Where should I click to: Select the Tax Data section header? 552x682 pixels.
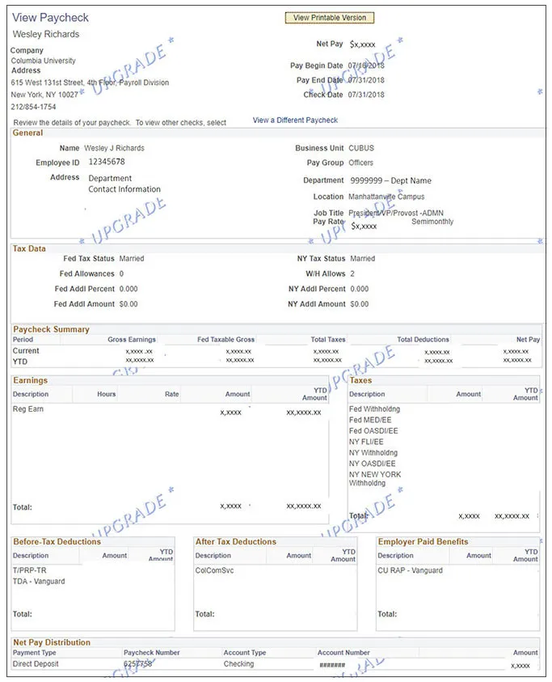coord(29,249)
